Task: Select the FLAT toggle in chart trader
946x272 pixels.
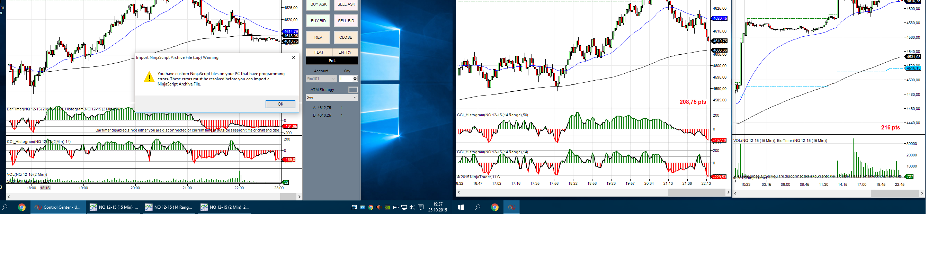Action: pos(319,53)
